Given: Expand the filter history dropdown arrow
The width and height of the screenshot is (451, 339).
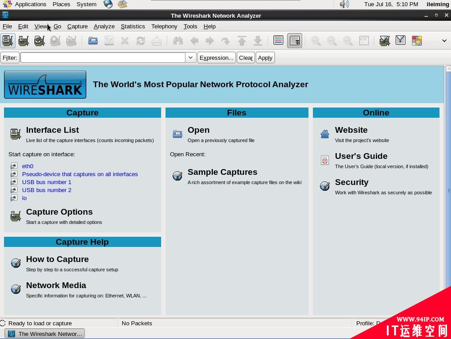Looking at the screenshot, I should (190, 58).
